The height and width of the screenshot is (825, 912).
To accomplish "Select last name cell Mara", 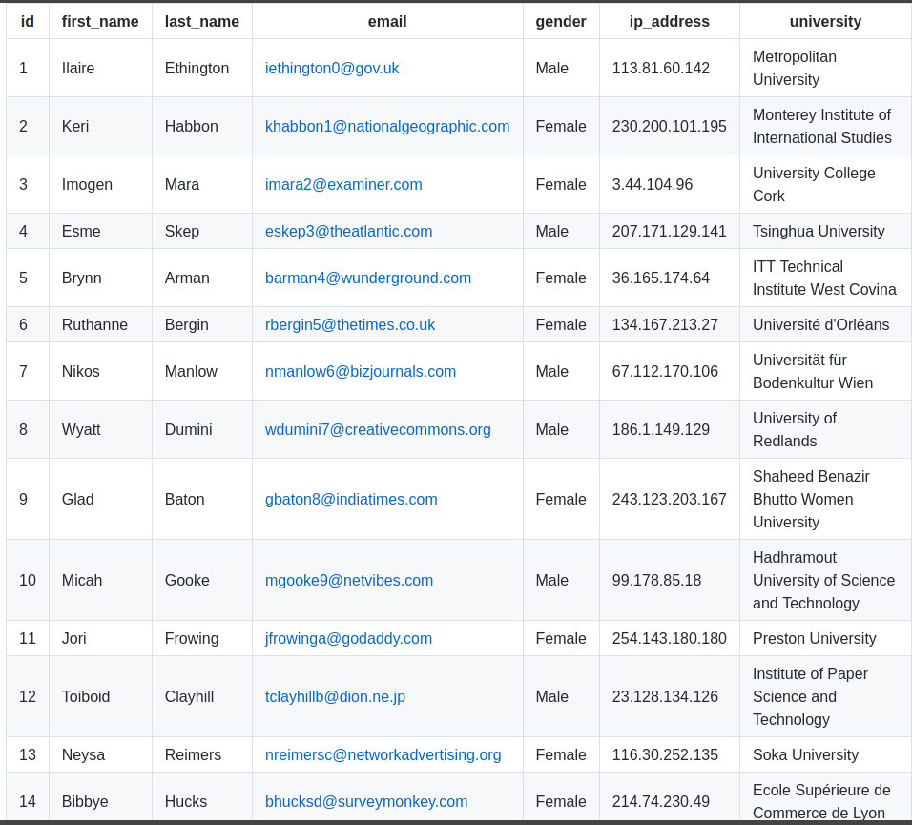I will [x=202, y=184].
